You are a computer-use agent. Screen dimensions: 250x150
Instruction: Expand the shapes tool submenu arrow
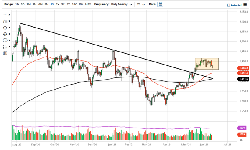tap(9, 27)
